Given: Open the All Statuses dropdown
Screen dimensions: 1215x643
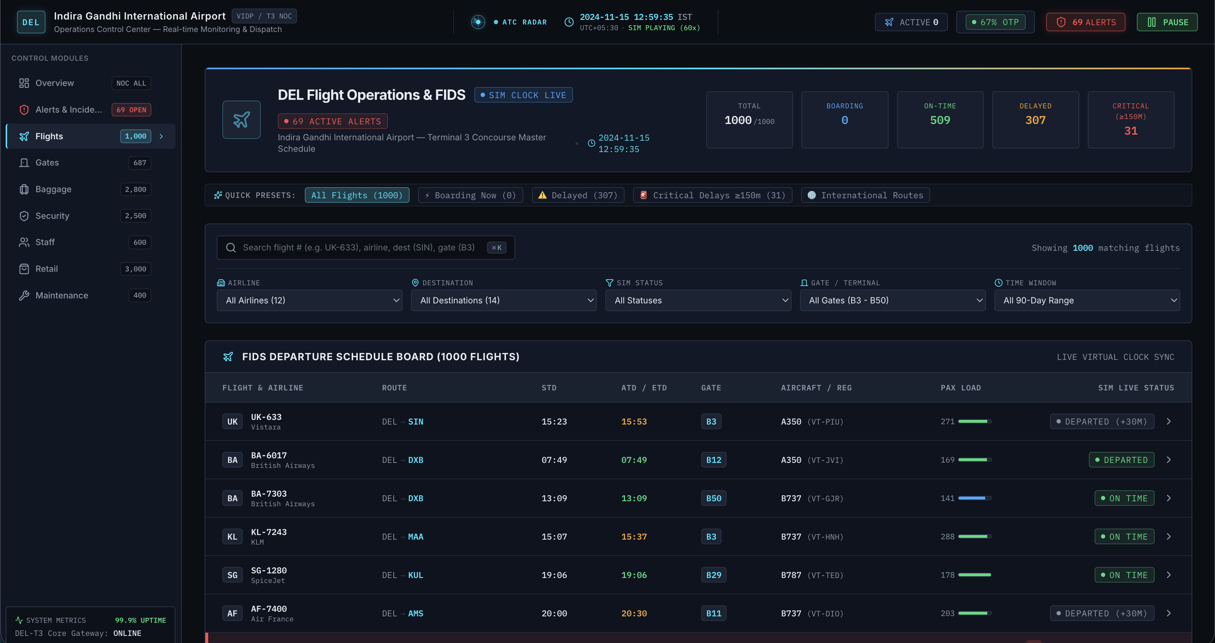Looking at the screenshot, I should (x=698, y=301).
